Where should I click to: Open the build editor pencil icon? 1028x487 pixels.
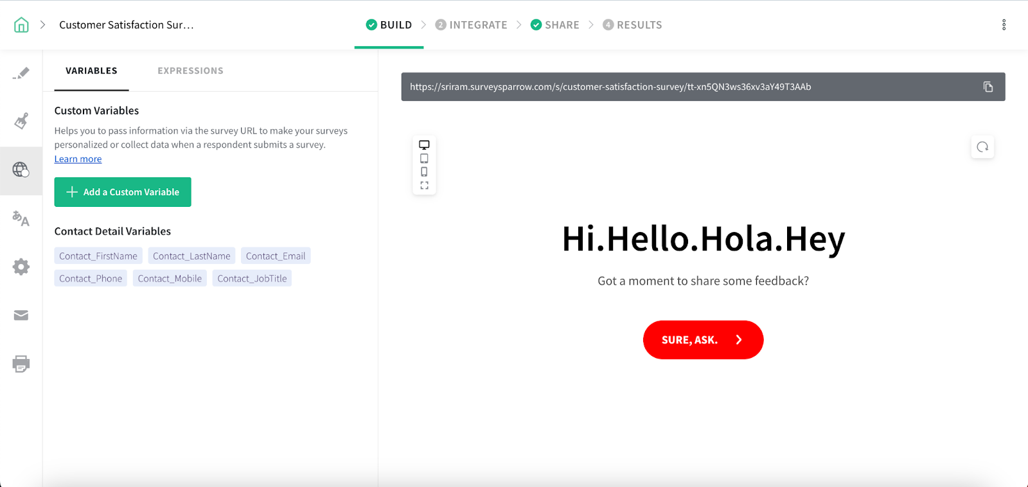tap(21, 73)
